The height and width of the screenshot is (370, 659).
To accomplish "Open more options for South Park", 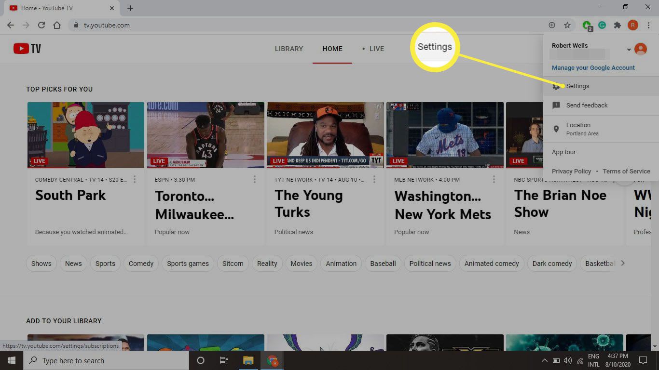I will pos(135,179).
